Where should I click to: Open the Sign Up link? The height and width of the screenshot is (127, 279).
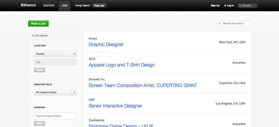point(215,6)
